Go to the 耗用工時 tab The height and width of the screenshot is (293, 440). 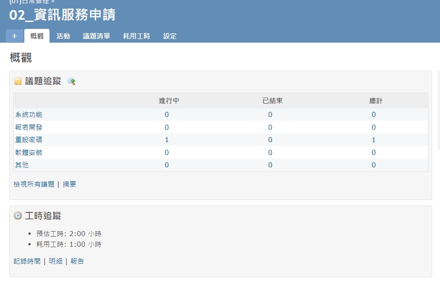[137, 36]
